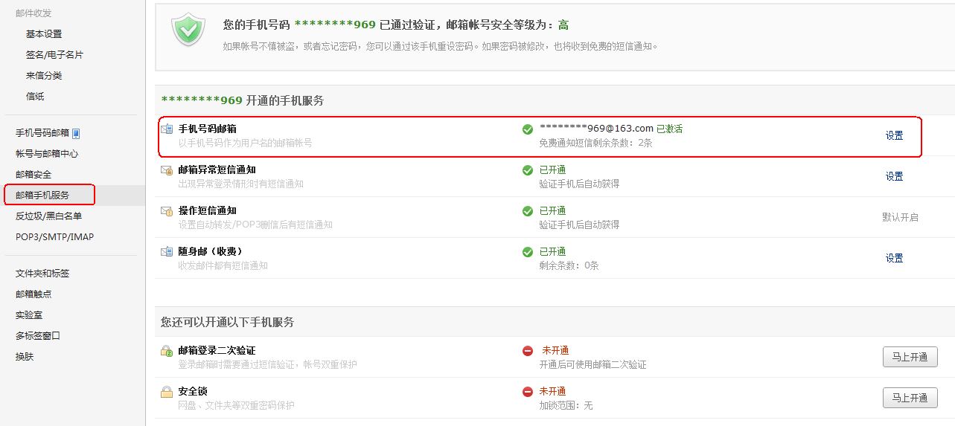The height and width of the screenshot is (426, 955).
Task: Click the phone icon beside 手机号码邮箱 sidebar item
Action: tap(76, 133)
